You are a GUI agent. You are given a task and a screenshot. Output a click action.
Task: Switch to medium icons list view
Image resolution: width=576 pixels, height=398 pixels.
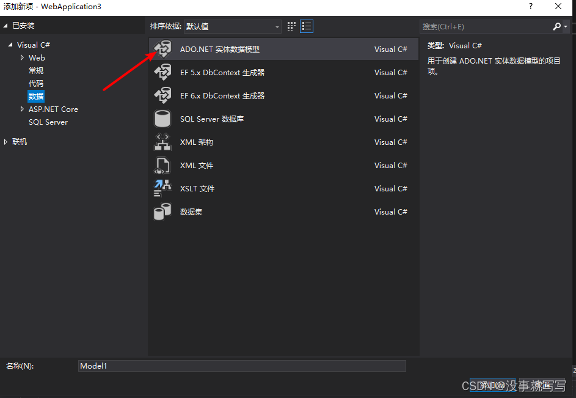tap(307, 26)
